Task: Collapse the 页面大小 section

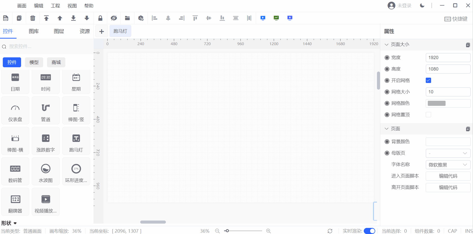Action: pos(387,44)
